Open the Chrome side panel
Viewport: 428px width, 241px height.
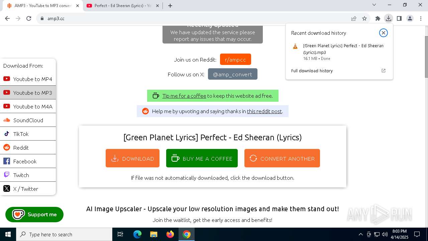coord(399,18)
